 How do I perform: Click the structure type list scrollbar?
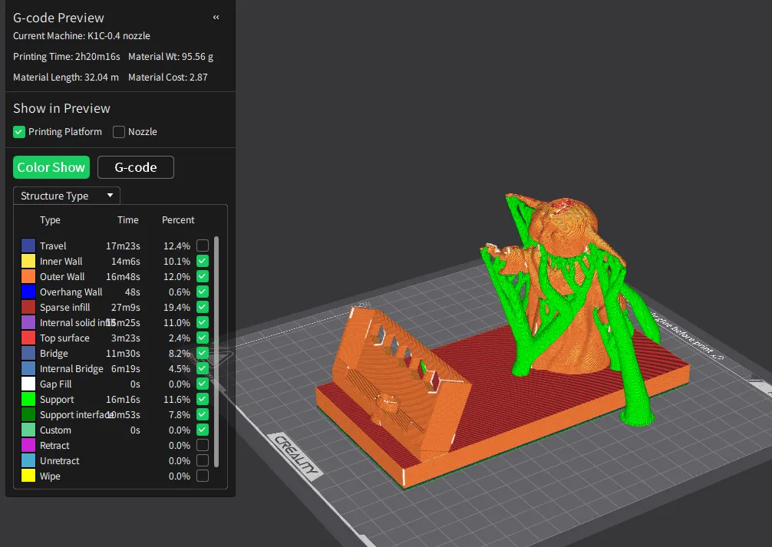(216, 352)
